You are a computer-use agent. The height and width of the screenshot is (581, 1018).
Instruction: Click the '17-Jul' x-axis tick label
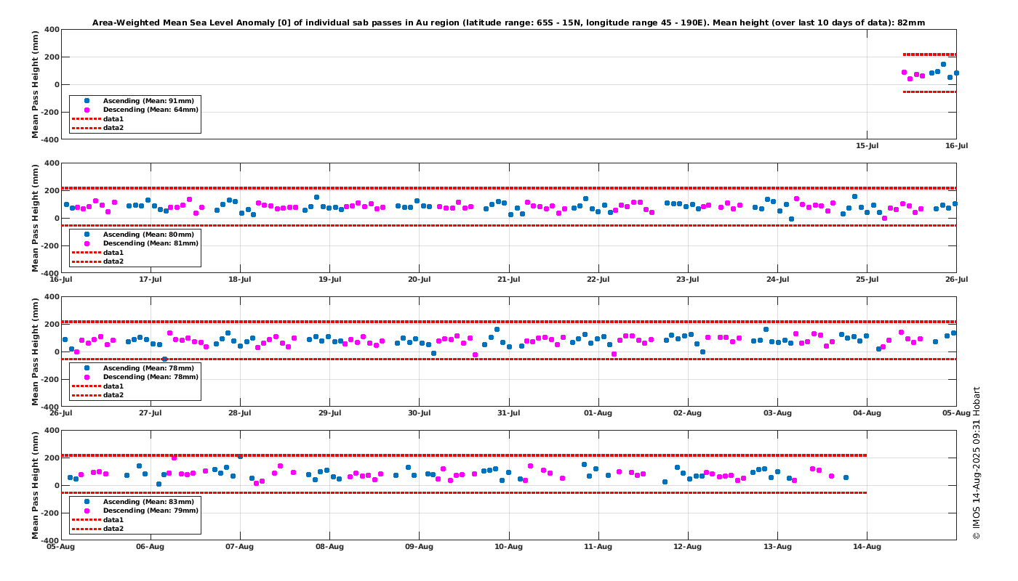click(151, 280)
